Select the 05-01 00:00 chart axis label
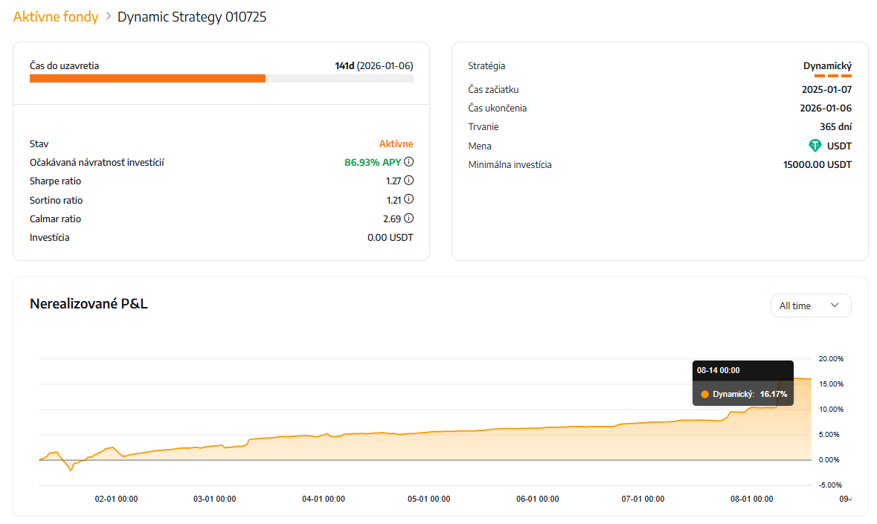 428,499
